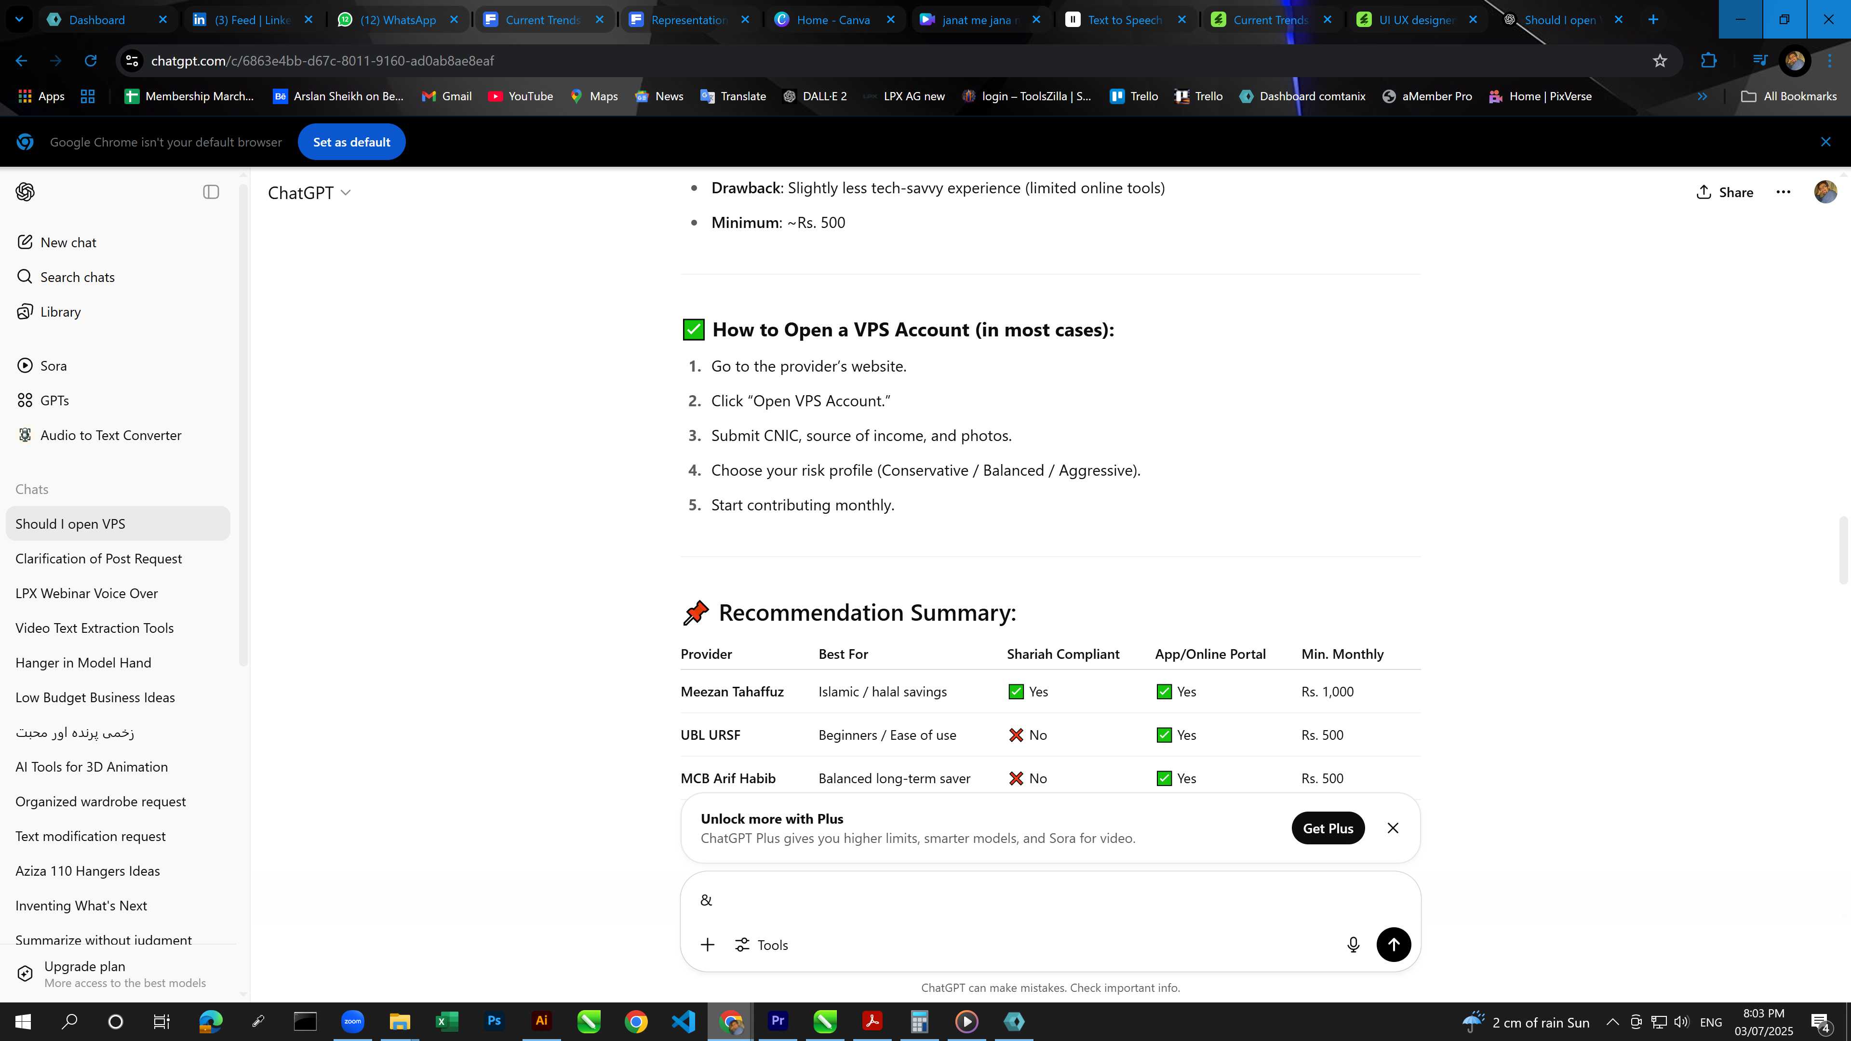Open a new browser tab

coord(1653,19)
